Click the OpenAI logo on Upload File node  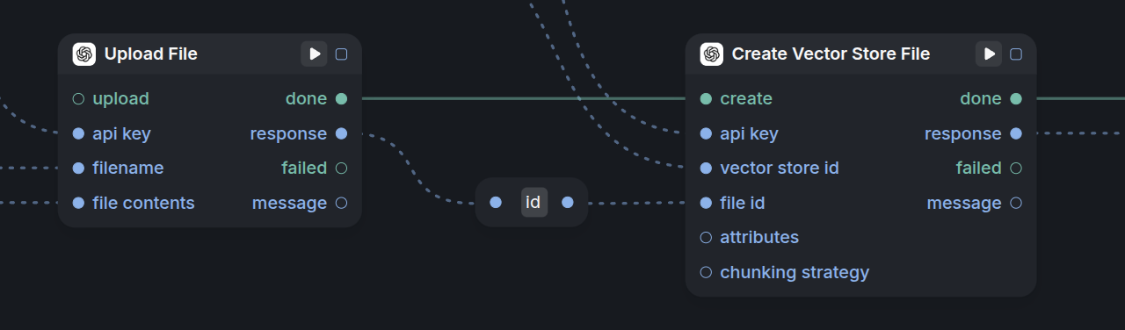(83, 54)
